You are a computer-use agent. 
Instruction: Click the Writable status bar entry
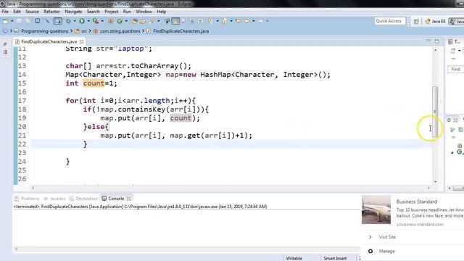click(294, 258)
